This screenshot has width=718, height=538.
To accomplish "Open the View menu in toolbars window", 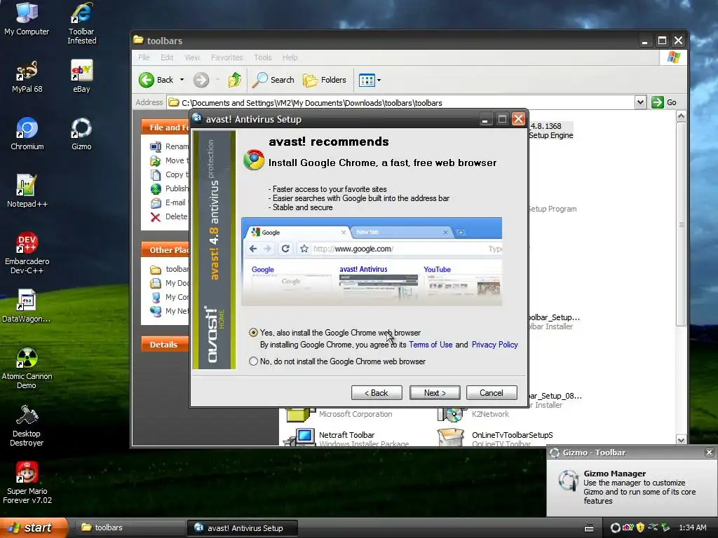I will (192, 57).
